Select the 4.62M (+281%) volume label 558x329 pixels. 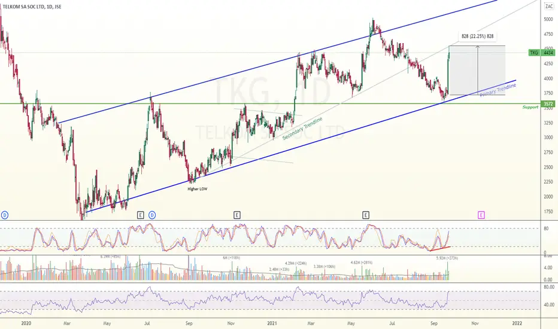pyautogui.click(x=362, y=263)
